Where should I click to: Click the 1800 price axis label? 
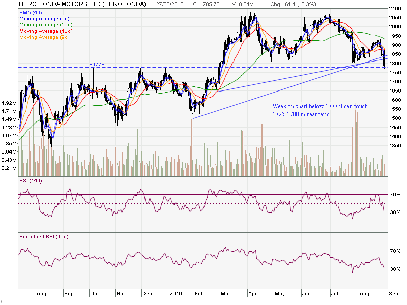point(395,63)
